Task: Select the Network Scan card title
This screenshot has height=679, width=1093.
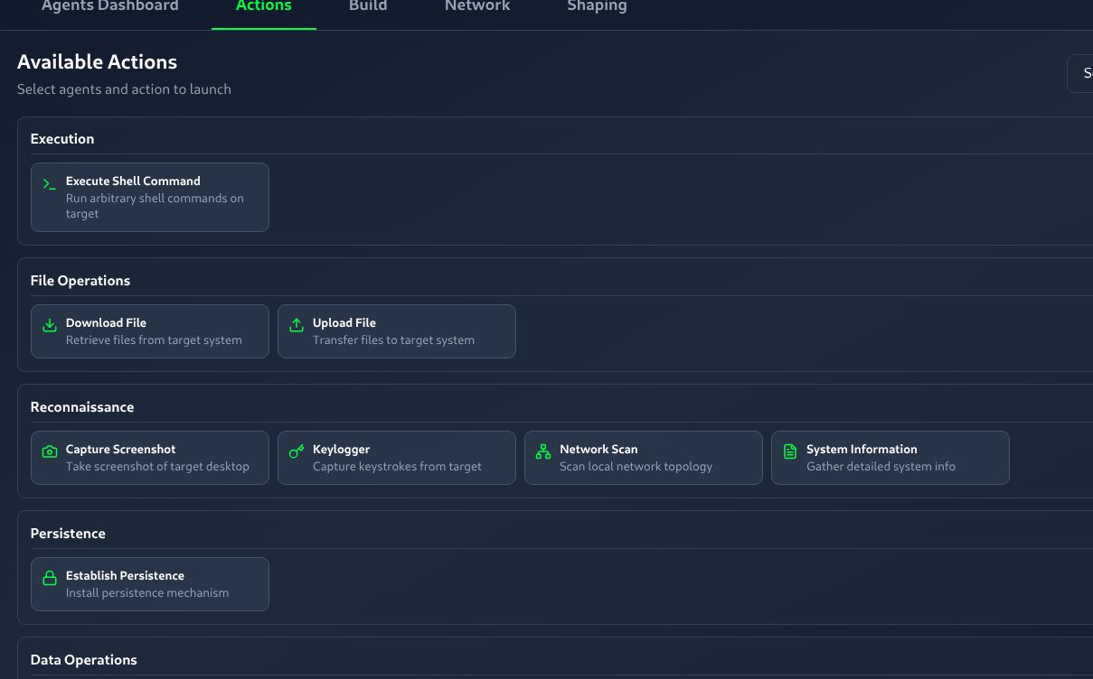Action: [x=598, y=449]
